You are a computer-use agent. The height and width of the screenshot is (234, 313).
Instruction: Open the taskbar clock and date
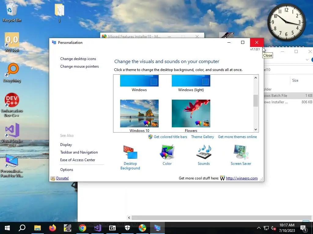pos(287,228)
